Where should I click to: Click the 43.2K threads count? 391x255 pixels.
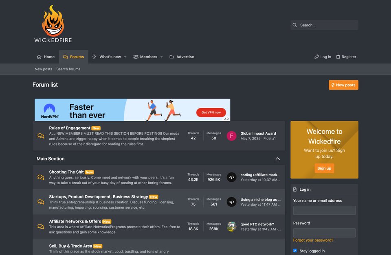pos(193,179)
